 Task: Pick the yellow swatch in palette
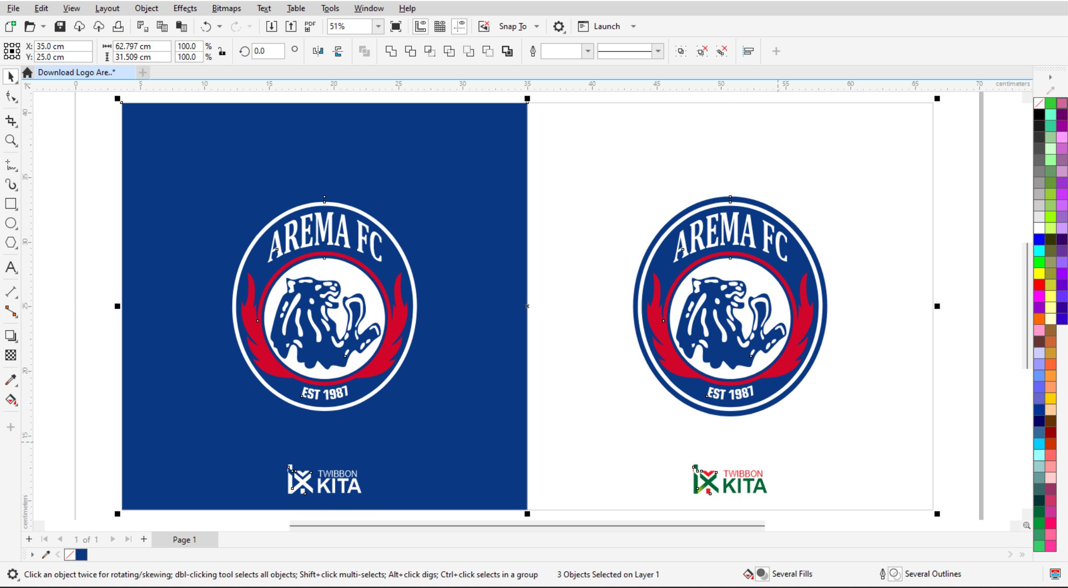pyautogui.click(x=1039, y=274)
